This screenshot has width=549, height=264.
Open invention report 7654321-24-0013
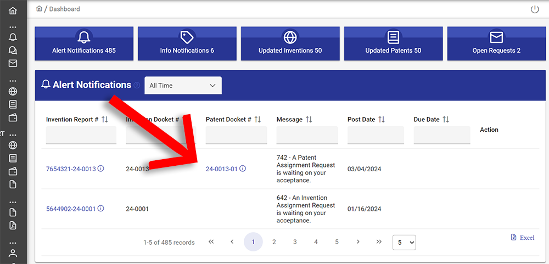[71, 169]
